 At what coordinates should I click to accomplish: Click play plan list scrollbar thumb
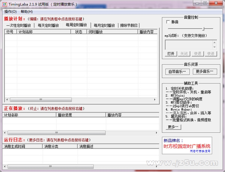tap(41, 99)
